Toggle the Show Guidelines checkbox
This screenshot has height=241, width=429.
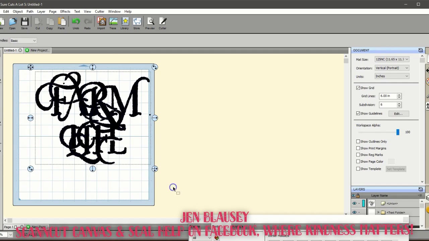358,113
